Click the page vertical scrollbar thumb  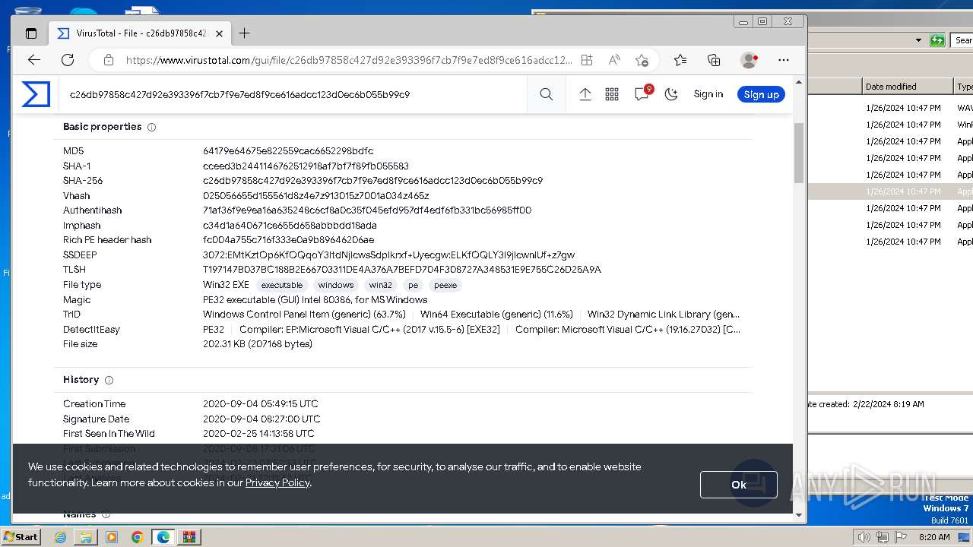(x=799, y=152)
